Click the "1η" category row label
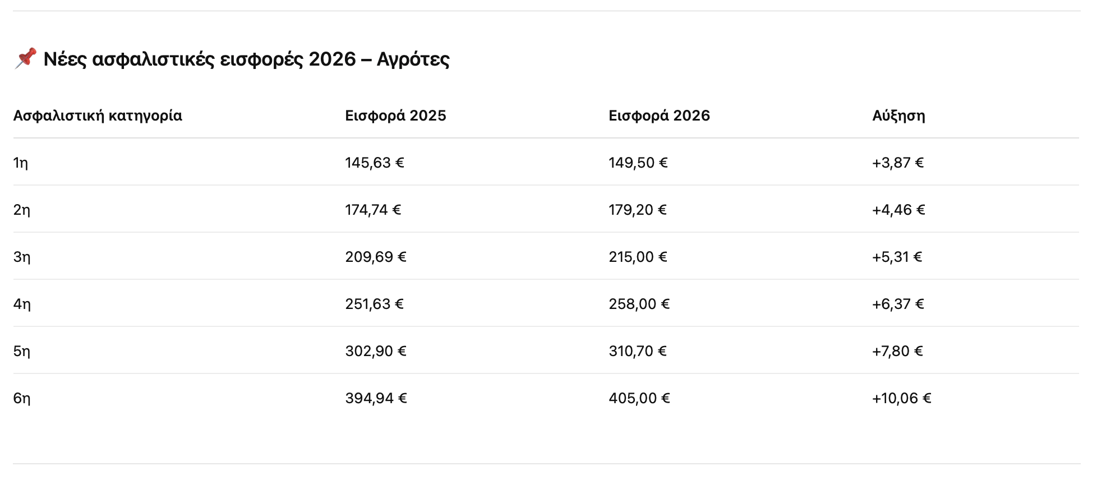The height and width of the screenshot is (480, 1106). (x=21, y=163)
